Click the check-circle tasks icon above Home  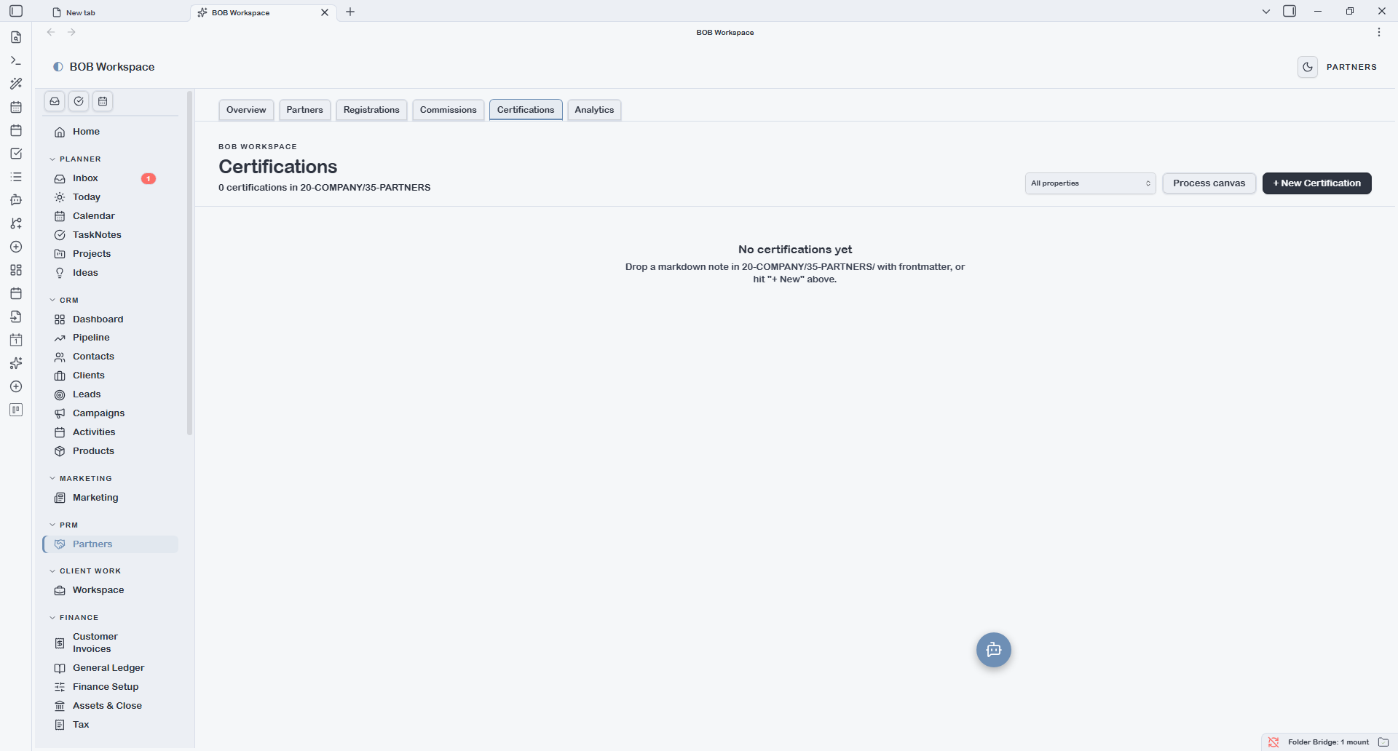click(x=79, y=101)
